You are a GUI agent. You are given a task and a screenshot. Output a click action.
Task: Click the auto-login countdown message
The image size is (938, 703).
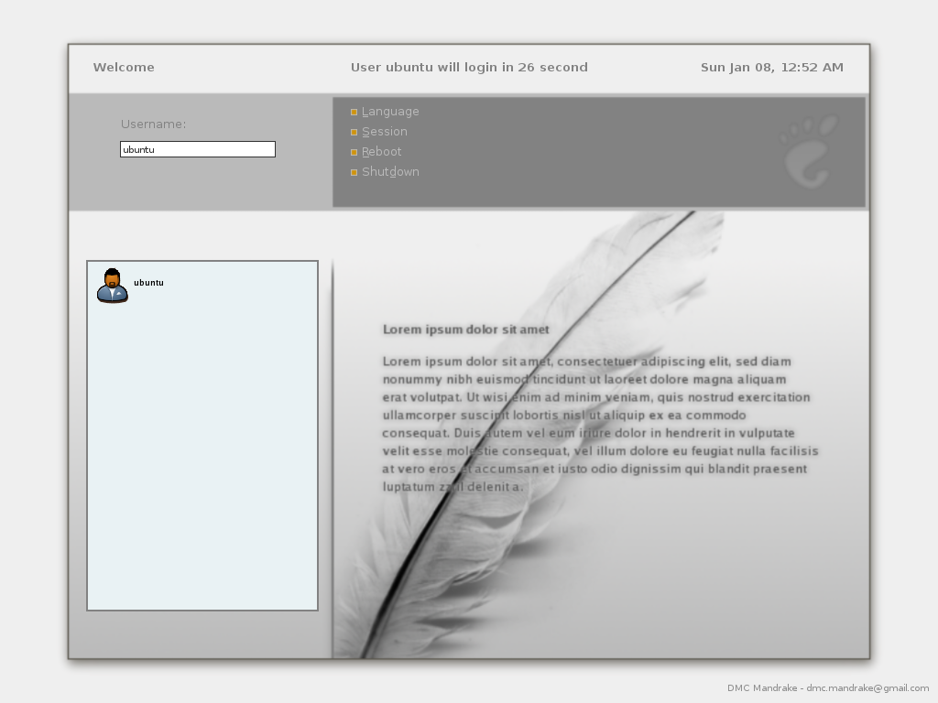(x=469, y=67)
